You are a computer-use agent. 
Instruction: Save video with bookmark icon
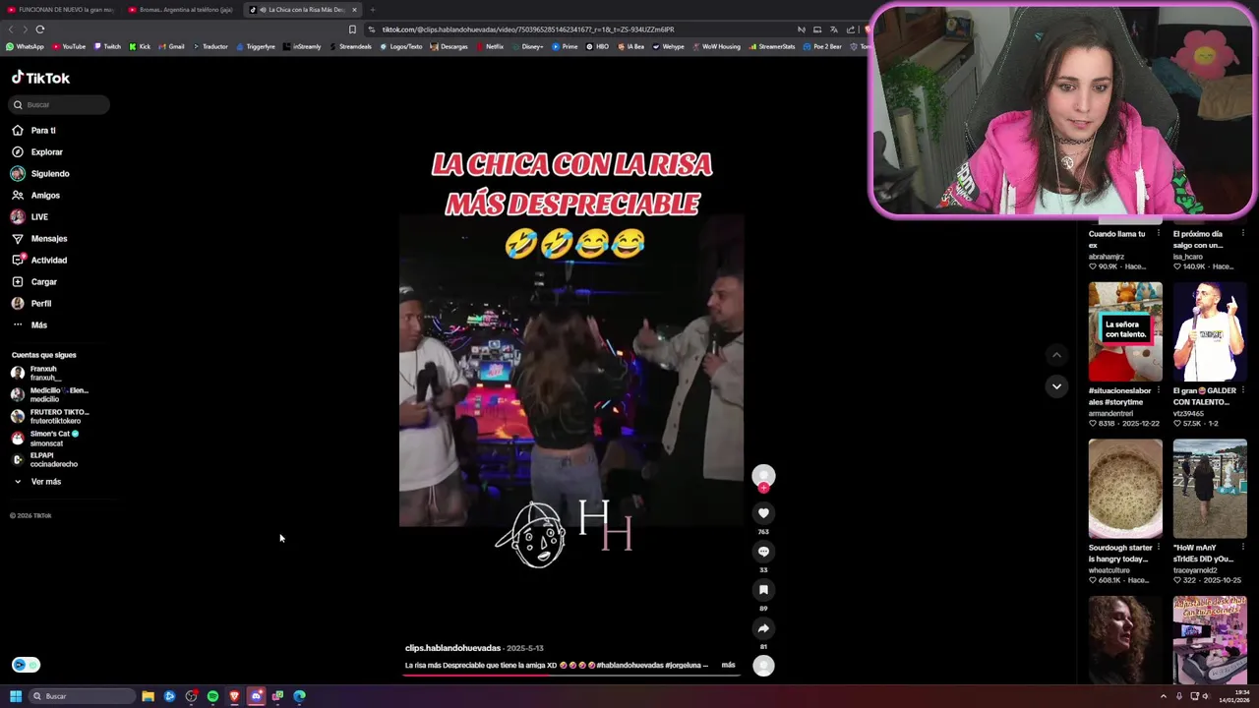pos(763,590)
